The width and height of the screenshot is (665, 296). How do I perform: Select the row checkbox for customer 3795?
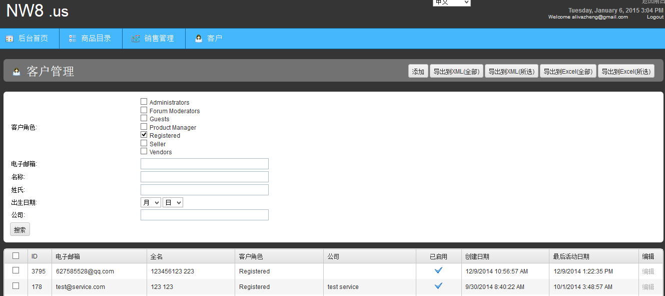[16, 270]
